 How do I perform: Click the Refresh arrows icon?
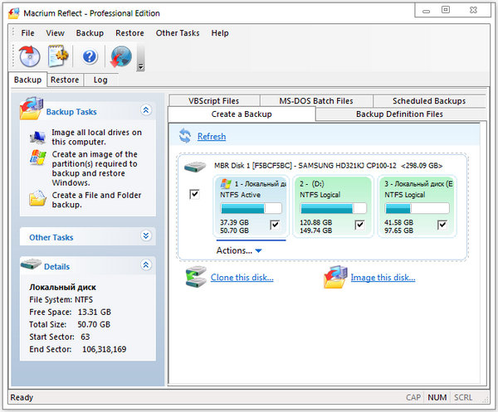(184, 136)
